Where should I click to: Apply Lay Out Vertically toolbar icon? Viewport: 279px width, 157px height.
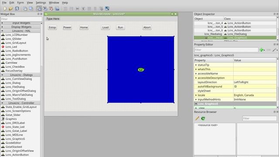tap(71, 9)
